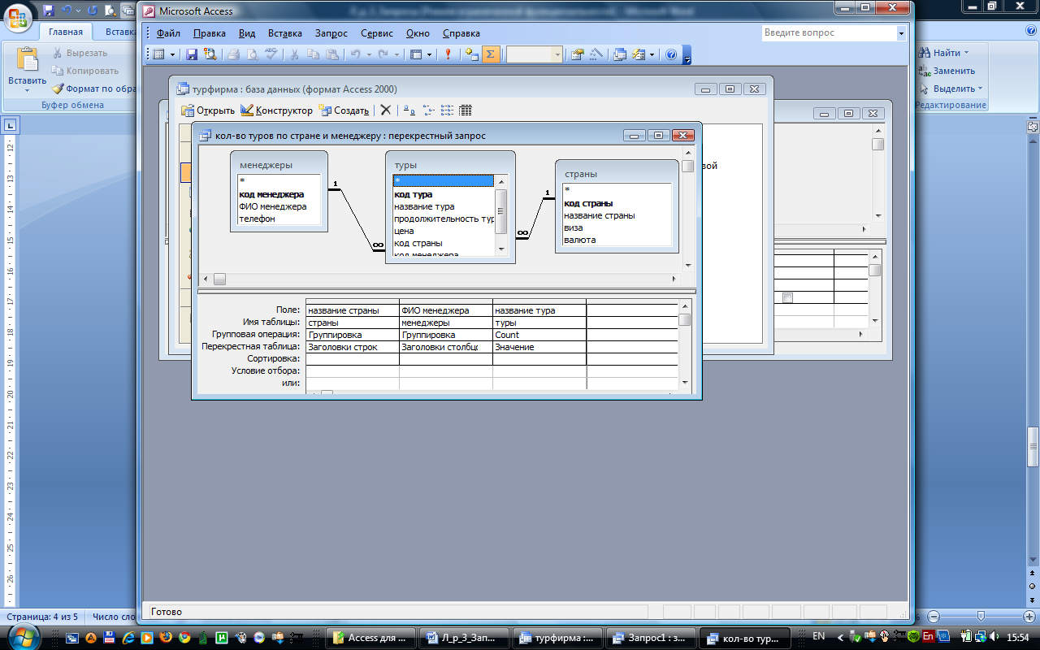The width and height of the screenshot is (1040, 650).
Task: Click the Word ruler toggle icon
Action: click(1032, 128)
